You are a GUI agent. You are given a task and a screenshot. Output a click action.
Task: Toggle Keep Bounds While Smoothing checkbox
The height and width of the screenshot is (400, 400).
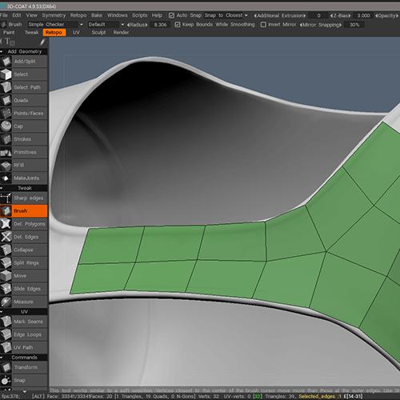(178, 25)
